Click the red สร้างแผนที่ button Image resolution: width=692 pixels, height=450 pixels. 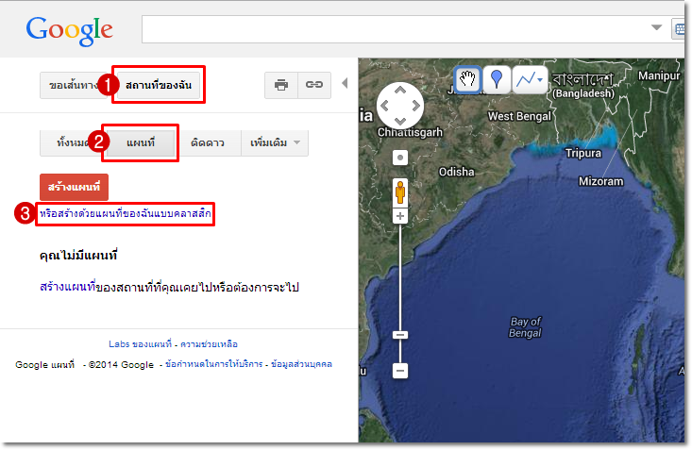click(75, 187)
